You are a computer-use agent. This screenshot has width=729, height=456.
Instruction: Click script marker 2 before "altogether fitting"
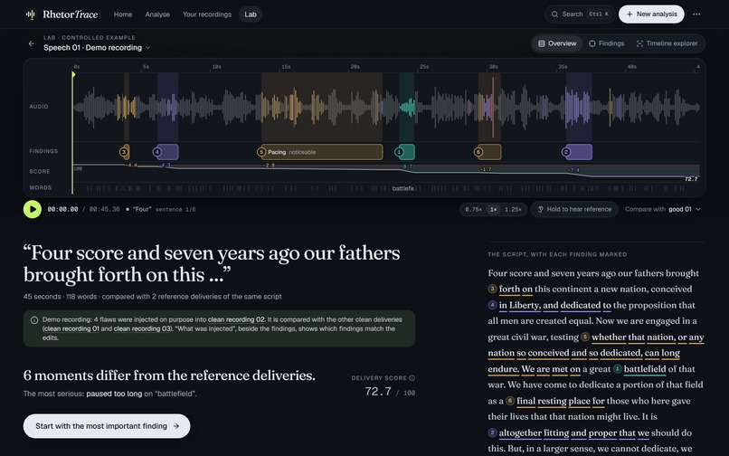[x=492, y=432]
